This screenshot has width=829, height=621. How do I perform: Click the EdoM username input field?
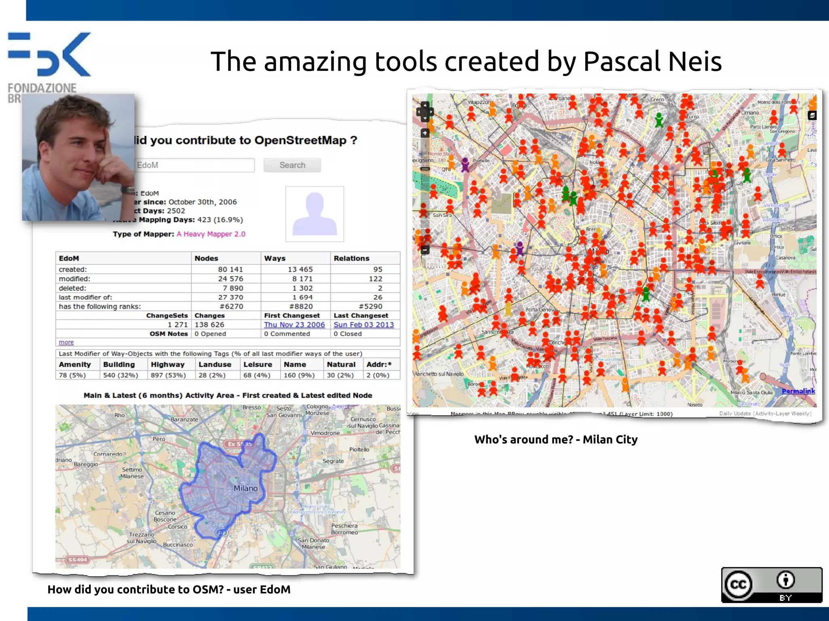coord(194,165)
